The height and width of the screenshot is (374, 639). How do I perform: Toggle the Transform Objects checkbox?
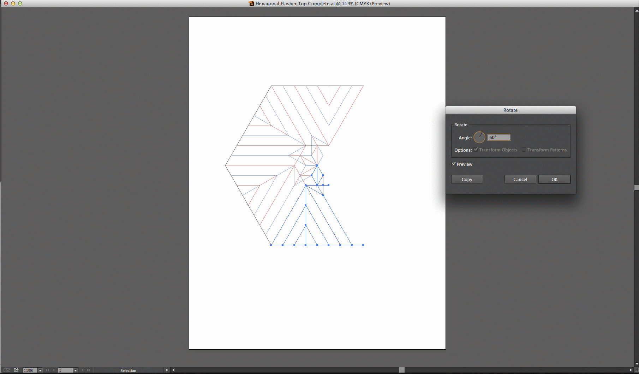[x=476, y=150]
